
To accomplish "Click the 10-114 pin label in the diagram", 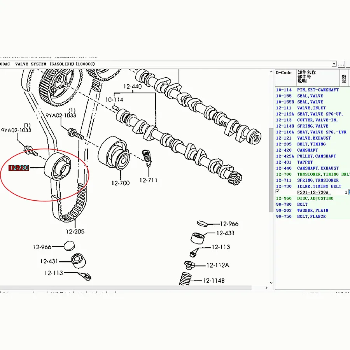I will pyautogui.click(x=114, y=100).
